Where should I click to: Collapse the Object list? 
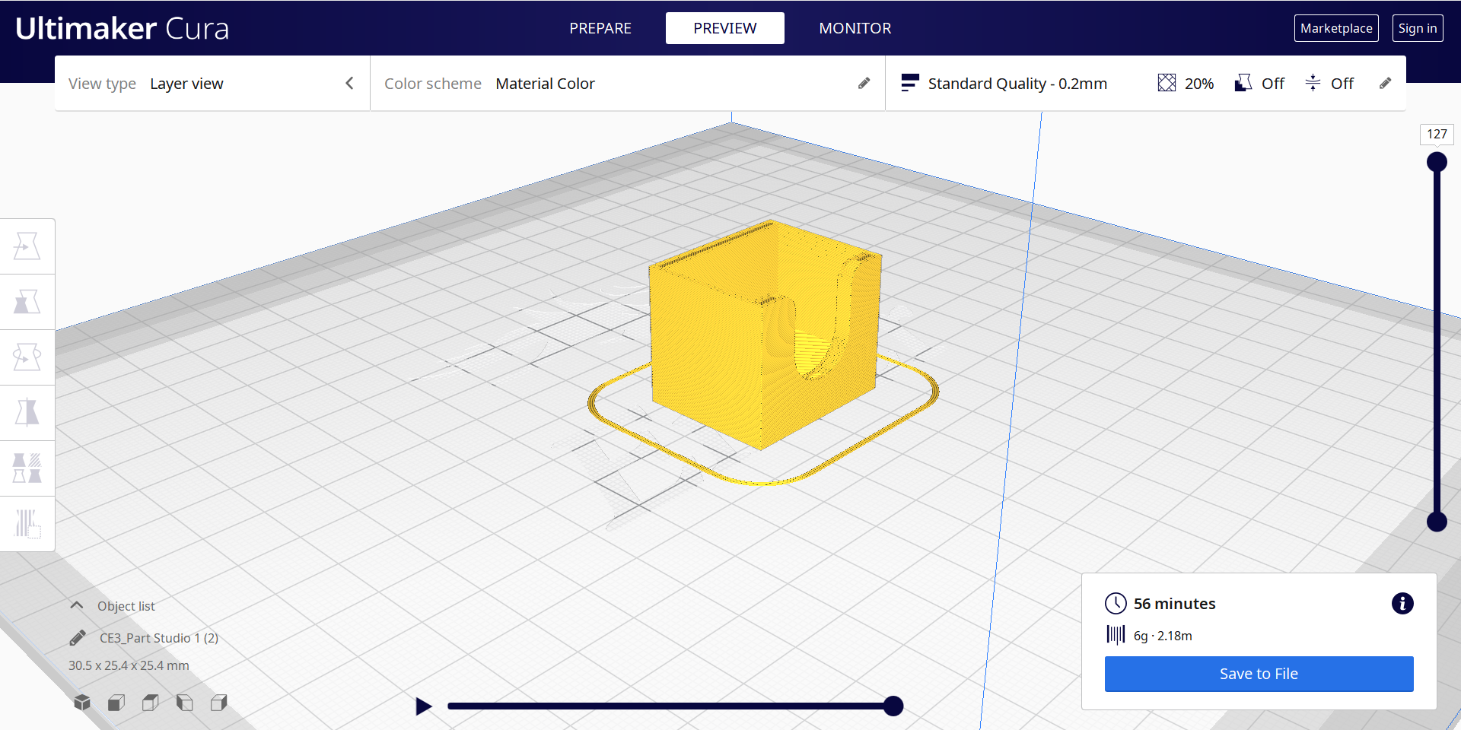pyautogui.click(x=77, y=606)
